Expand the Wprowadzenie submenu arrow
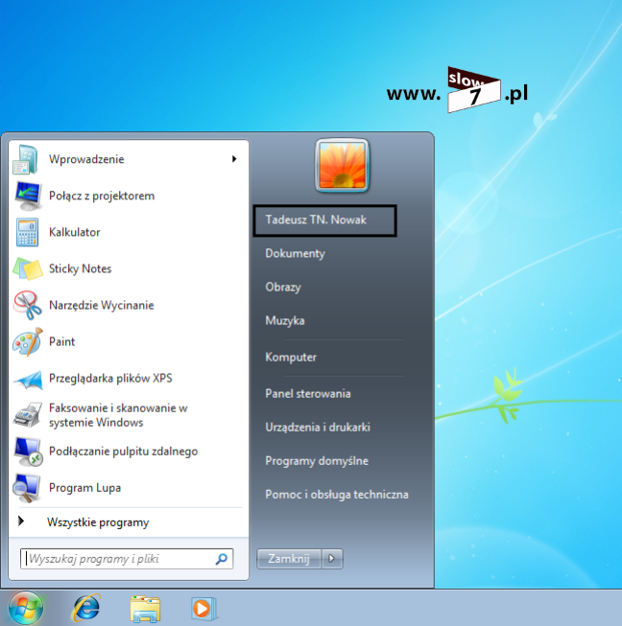The height and width of the screenshot is (626, 622). (x=234, y=159)
